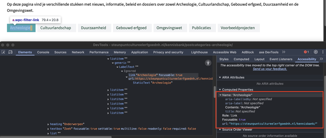The width and height of the screenshot is (326, 138).
Task: Expand the textbox "Zoek" tree node
Action: click(48, 129)
